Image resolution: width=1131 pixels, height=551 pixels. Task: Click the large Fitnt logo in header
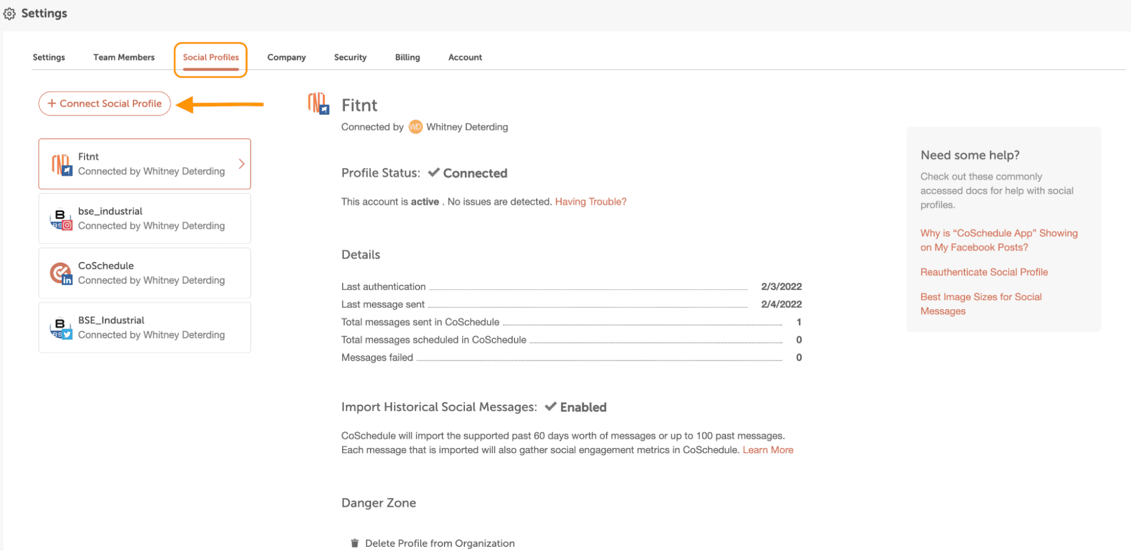[x=319, y=104]
